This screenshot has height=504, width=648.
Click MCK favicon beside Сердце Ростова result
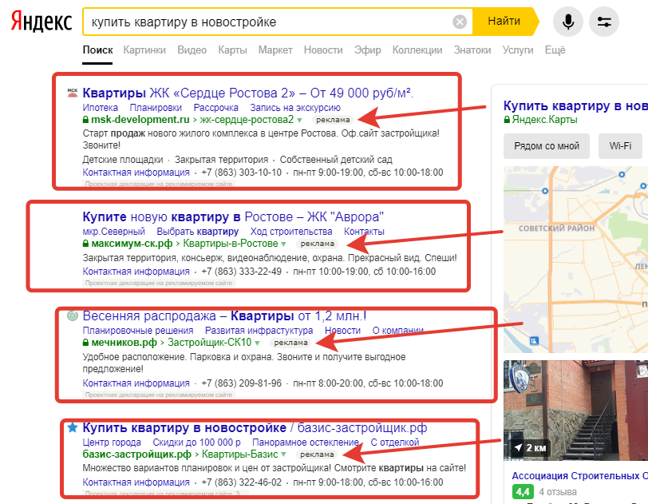[x=73, y=93]
